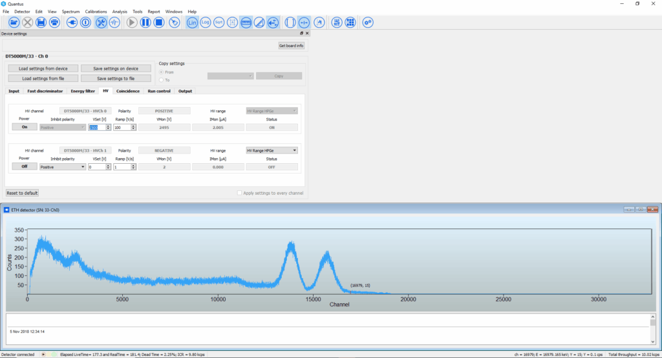
Task: Toggle HVCh 0 power On button
Action: click(25, 127)
